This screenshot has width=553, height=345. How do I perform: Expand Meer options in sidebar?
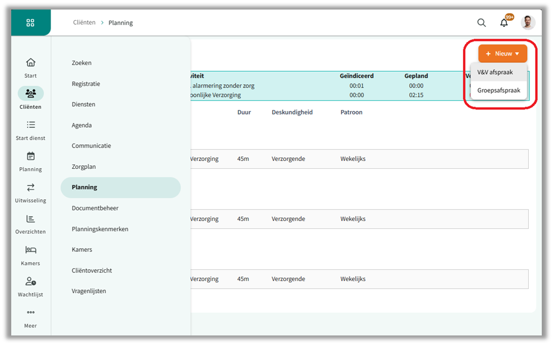(30, 313)
